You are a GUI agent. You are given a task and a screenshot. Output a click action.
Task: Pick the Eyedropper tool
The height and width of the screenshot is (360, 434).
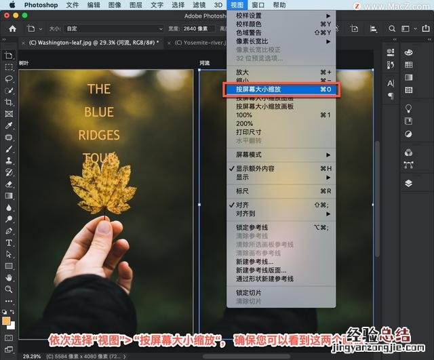click(9, 125)
